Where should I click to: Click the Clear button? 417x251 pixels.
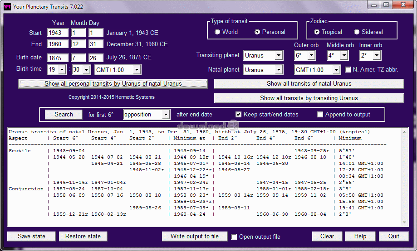coord(327,236)
